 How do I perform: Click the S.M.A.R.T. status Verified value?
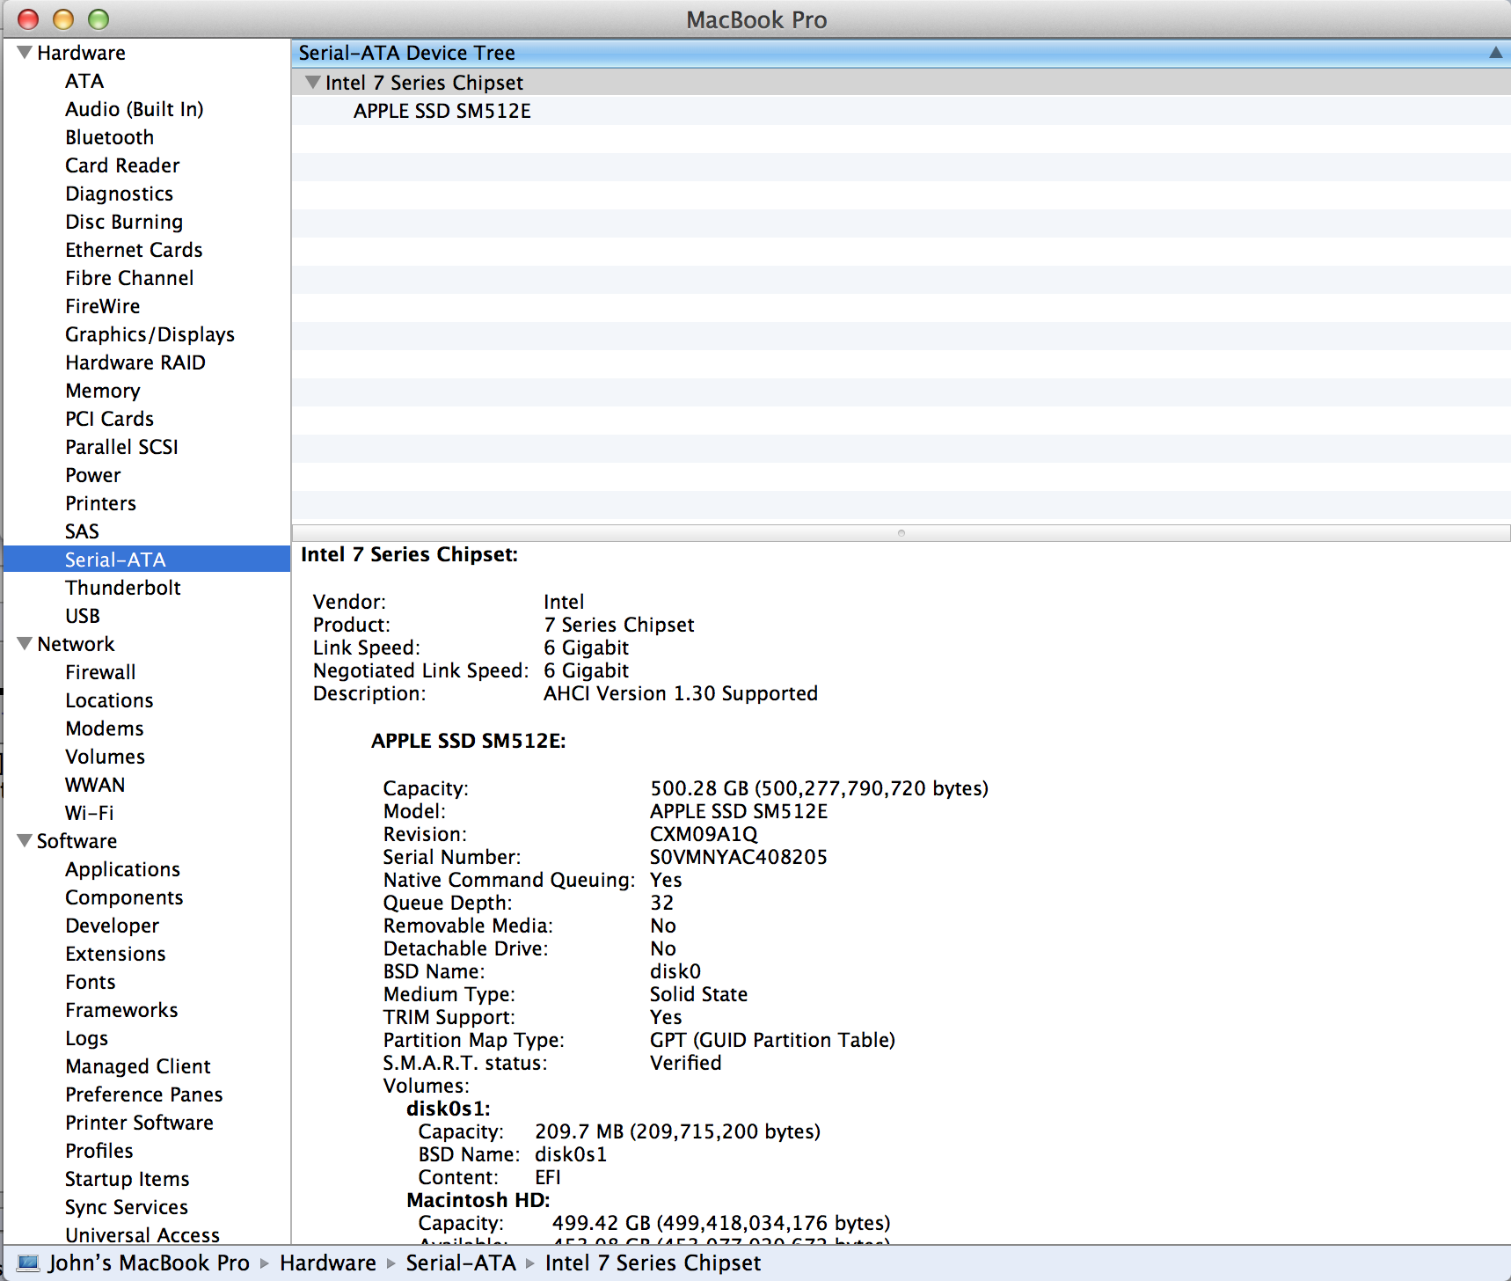point(686,1063)
